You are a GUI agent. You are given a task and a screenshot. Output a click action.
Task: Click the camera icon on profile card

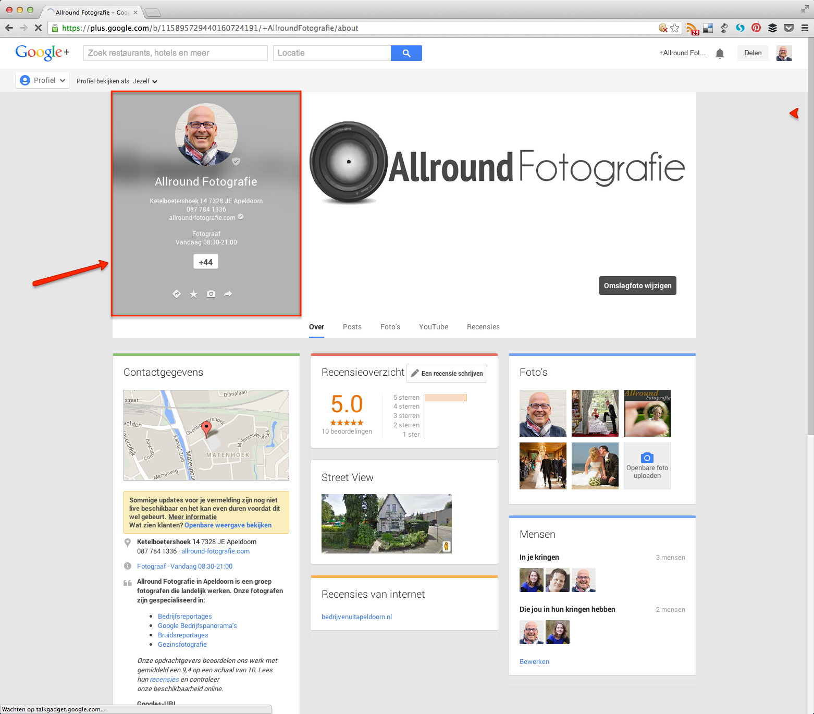(211, 294)
